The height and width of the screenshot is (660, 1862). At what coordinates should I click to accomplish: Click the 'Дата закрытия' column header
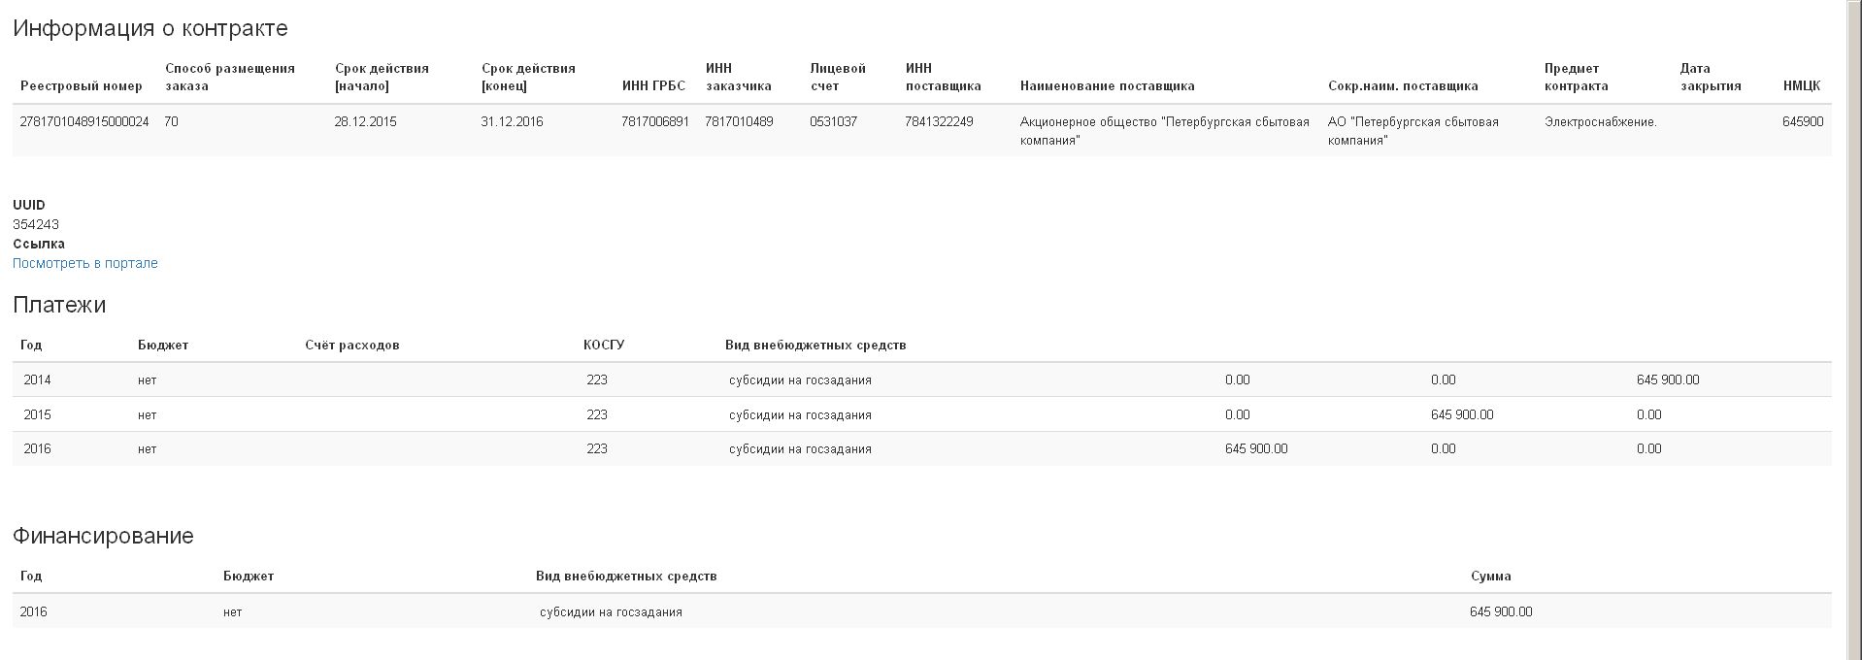[x=1711, y=77]
